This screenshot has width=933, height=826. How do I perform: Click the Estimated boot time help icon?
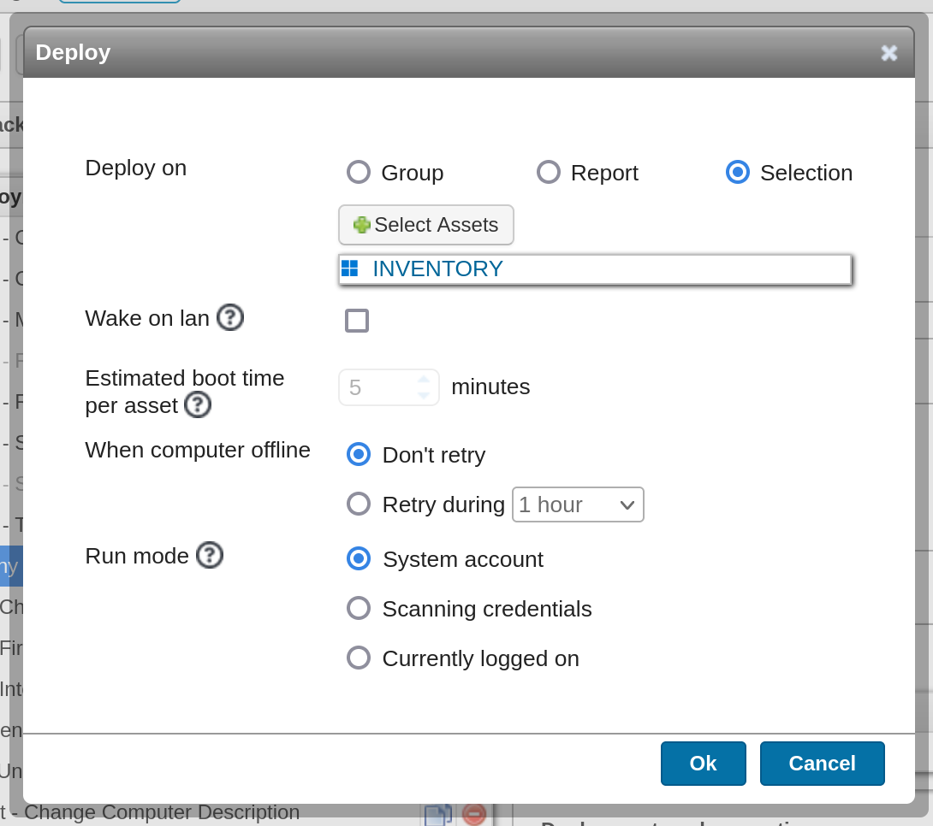click(198, 404)
